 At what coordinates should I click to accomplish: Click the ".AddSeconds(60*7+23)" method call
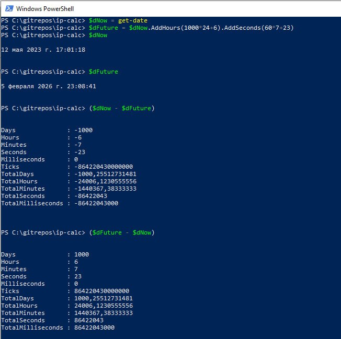pos(257,28)
